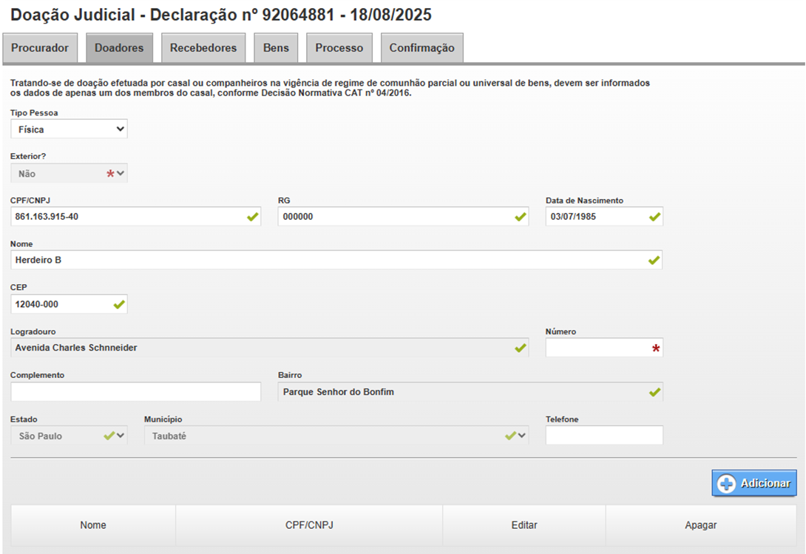Click green checkmark in Data de Nascimento field
Viewport: 806px width, 554px height.
[x=654, y=217]
